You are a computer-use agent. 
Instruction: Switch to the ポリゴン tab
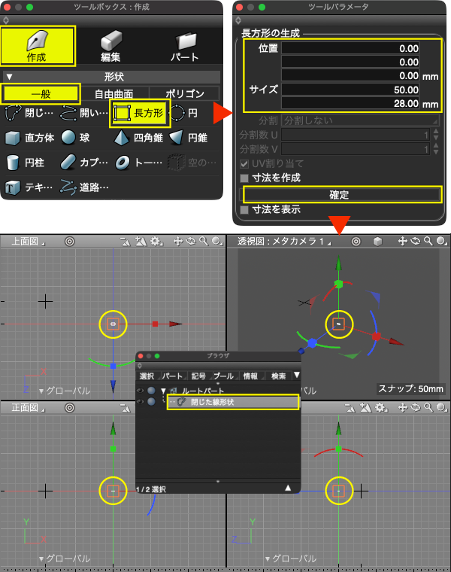tap(185, 94)
